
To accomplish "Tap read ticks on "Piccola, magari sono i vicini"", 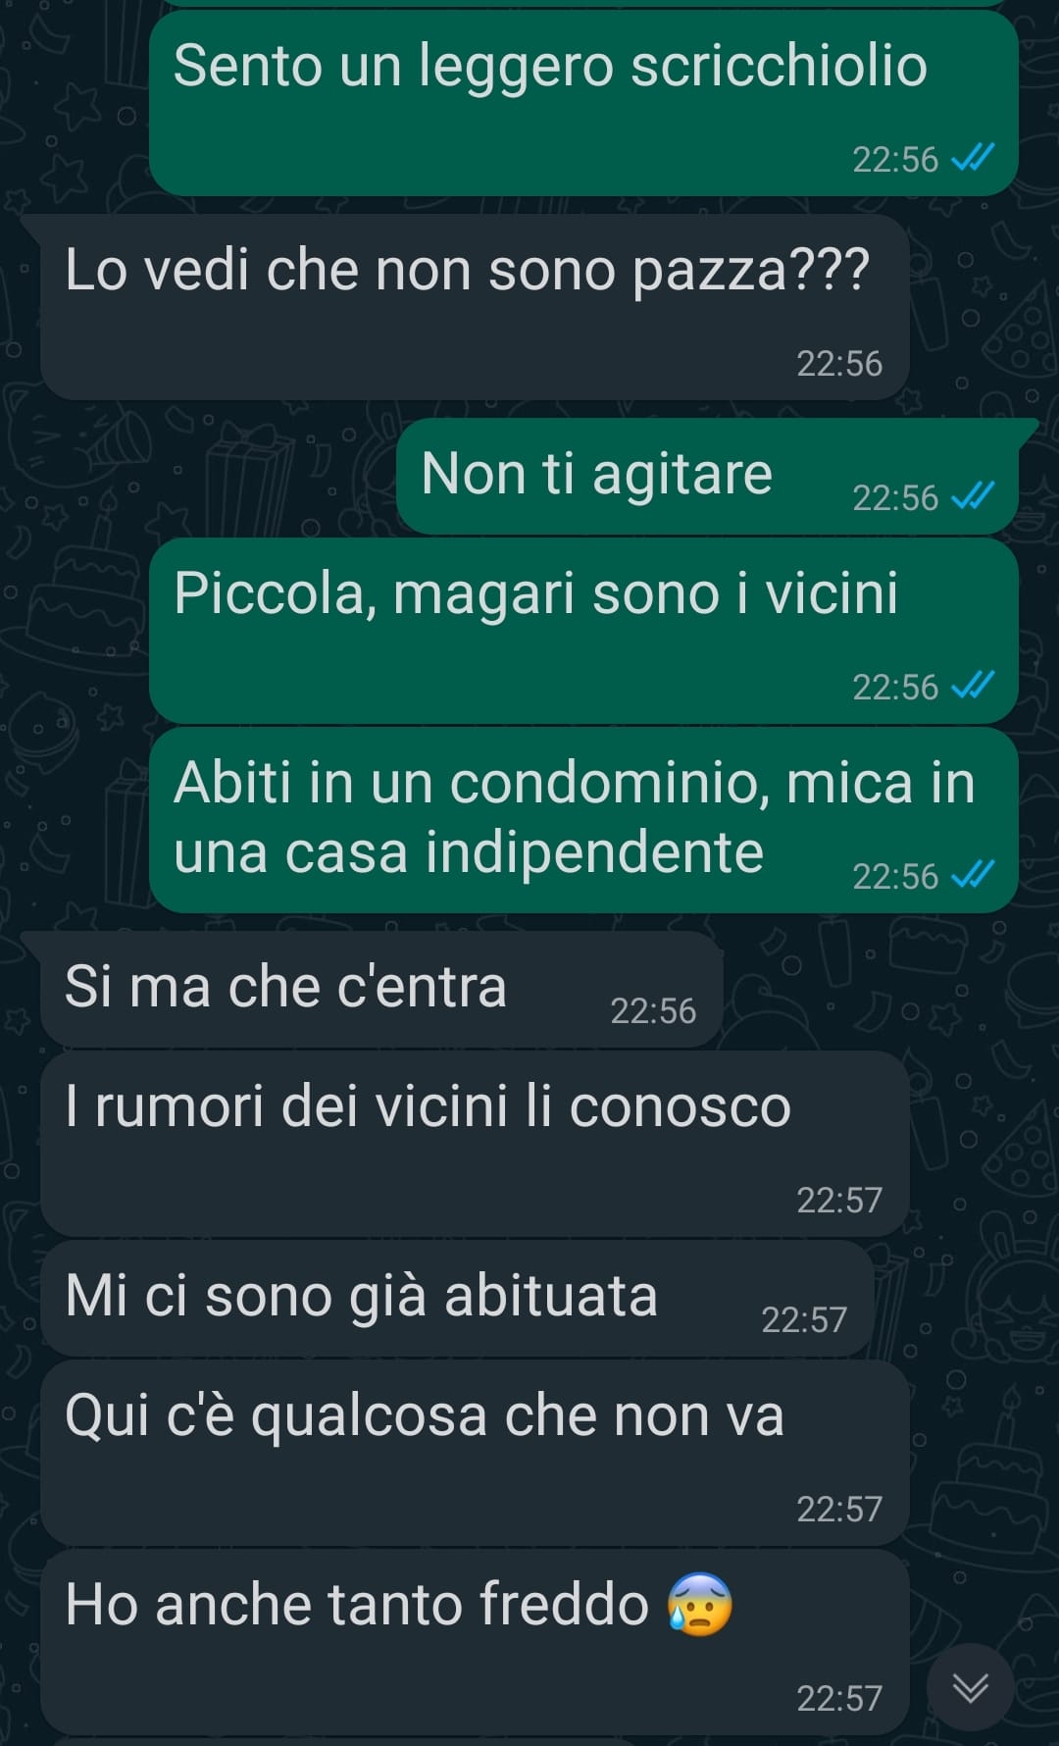I will point(974,686).
